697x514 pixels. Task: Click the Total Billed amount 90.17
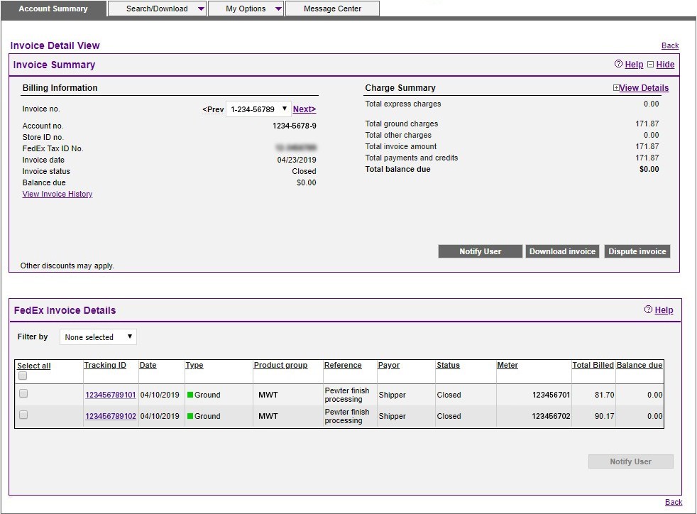click(605, 416)
